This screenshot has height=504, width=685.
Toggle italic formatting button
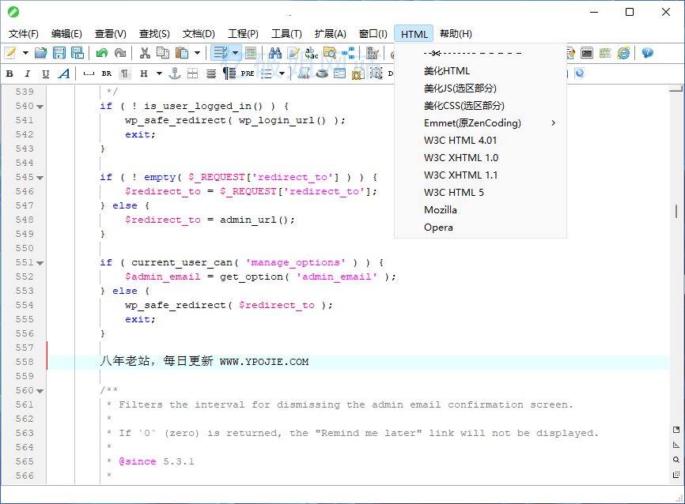click(x=28, y=73)
